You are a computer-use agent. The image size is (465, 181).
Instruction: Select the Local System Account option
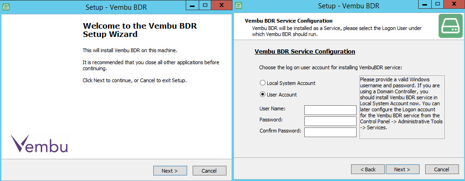pos(287,83)
